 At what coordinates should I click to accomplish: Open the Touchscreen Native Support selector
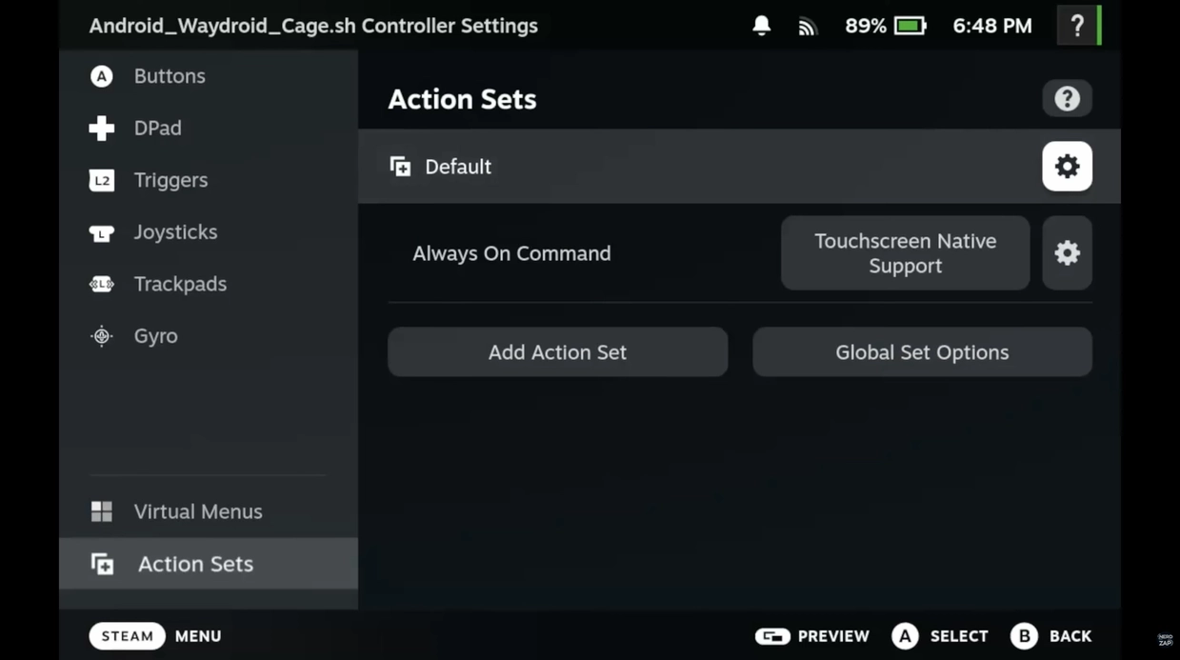coord(905,253)
